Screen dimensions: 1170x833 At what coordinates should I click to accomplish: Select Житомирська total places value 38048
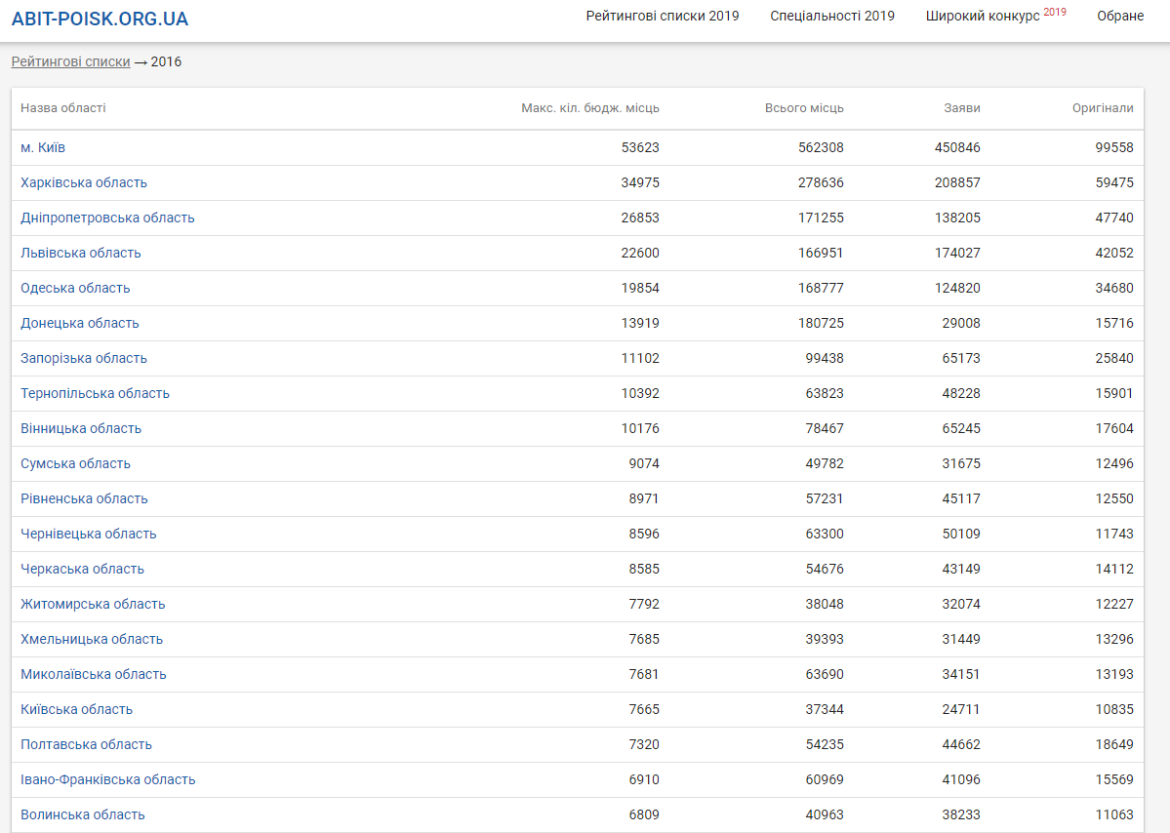(825, 604)
